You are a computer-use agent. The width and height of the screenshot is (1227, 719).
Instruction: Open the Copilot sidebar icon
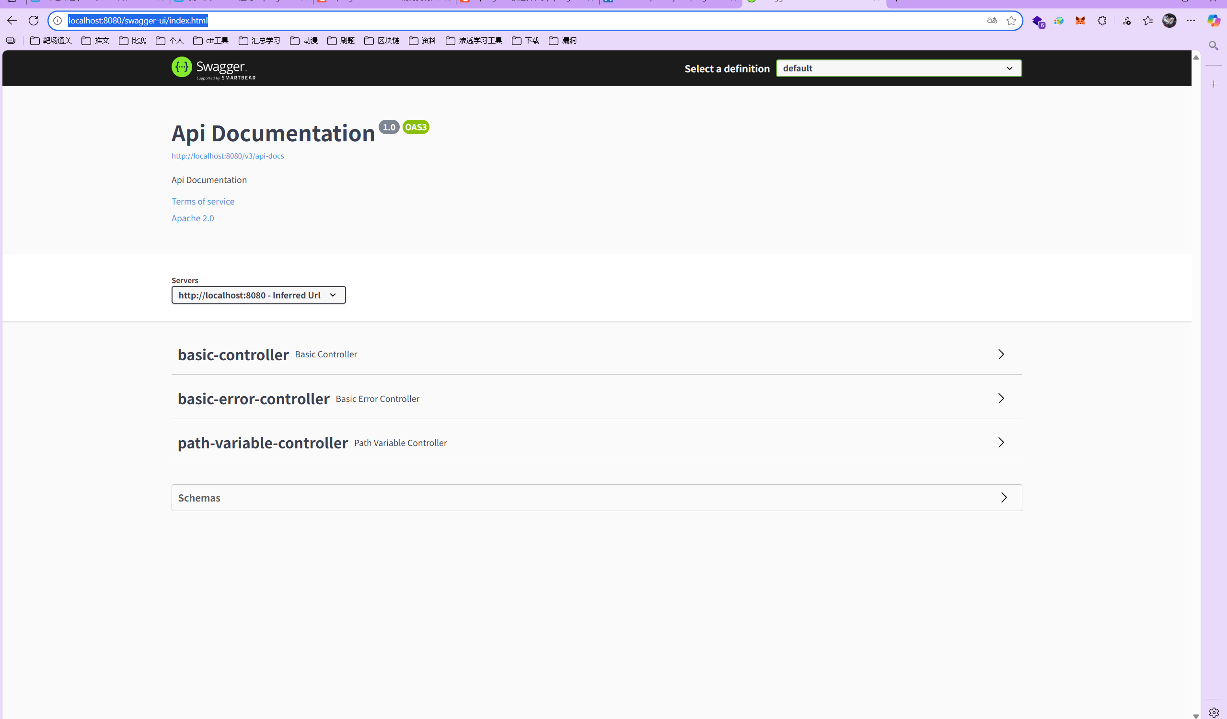pos(1214,21)
